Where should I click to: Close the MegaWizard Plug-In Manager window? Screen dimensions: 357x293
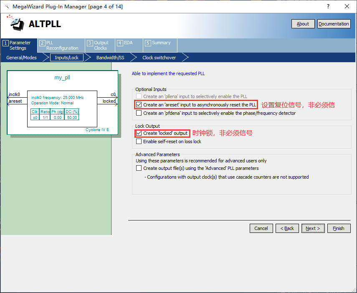(x=347, y=6)
